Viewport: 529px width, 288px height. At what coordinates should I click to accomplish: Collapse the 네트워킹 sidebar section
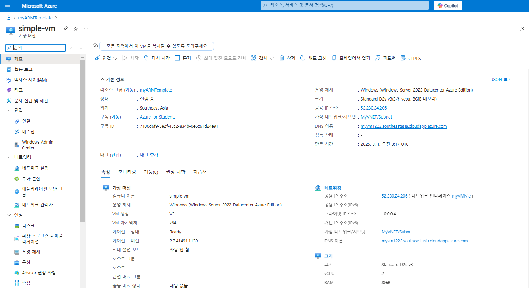(9, 157)
